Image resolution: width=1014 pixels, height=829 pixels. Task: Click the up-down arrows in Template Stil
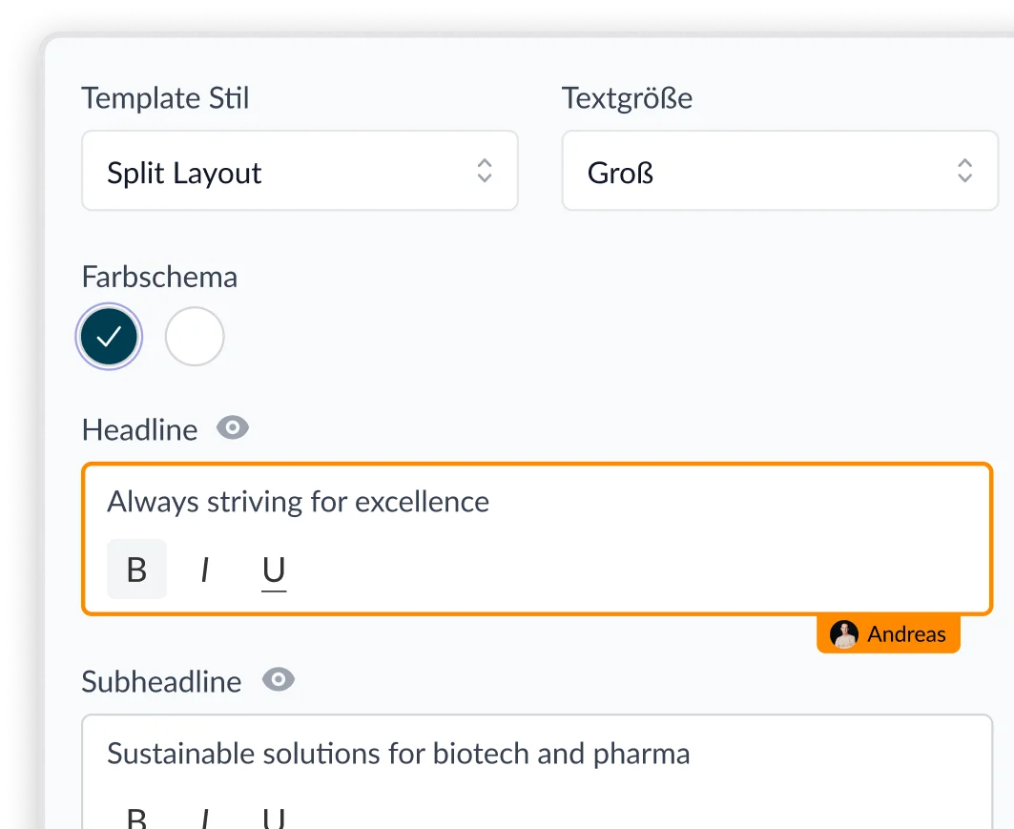point(485,172)
